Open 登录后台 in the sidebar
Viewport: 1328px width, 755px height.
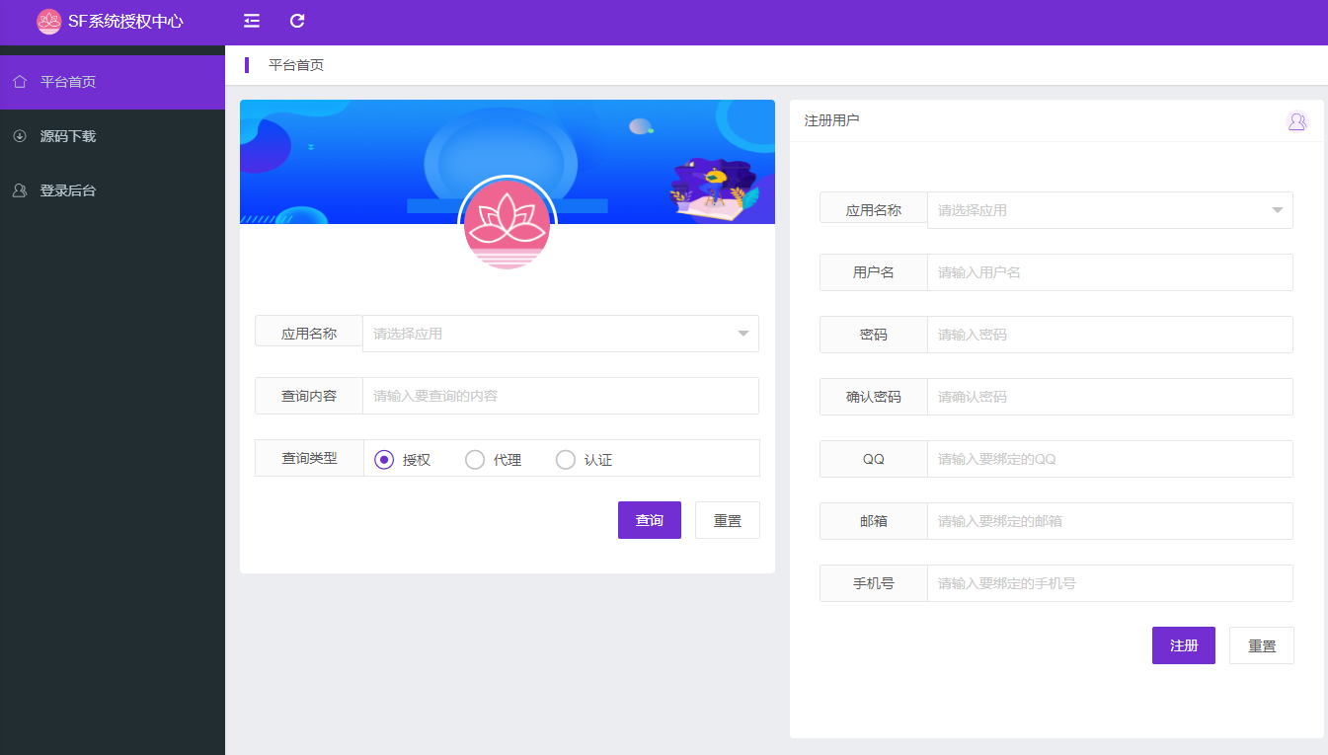click(113, 190)
